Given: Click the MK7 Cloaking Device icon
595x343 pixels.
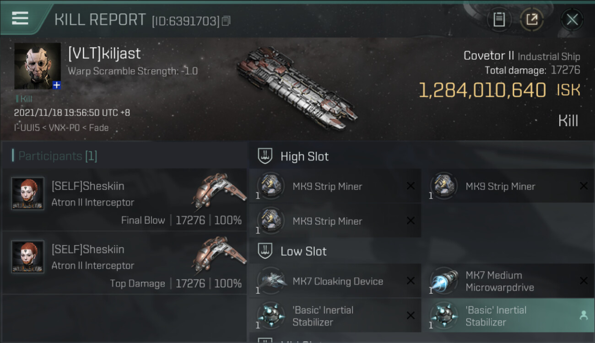Looking at the screenshot, I should pyautogui.click(x=271, y=281).
